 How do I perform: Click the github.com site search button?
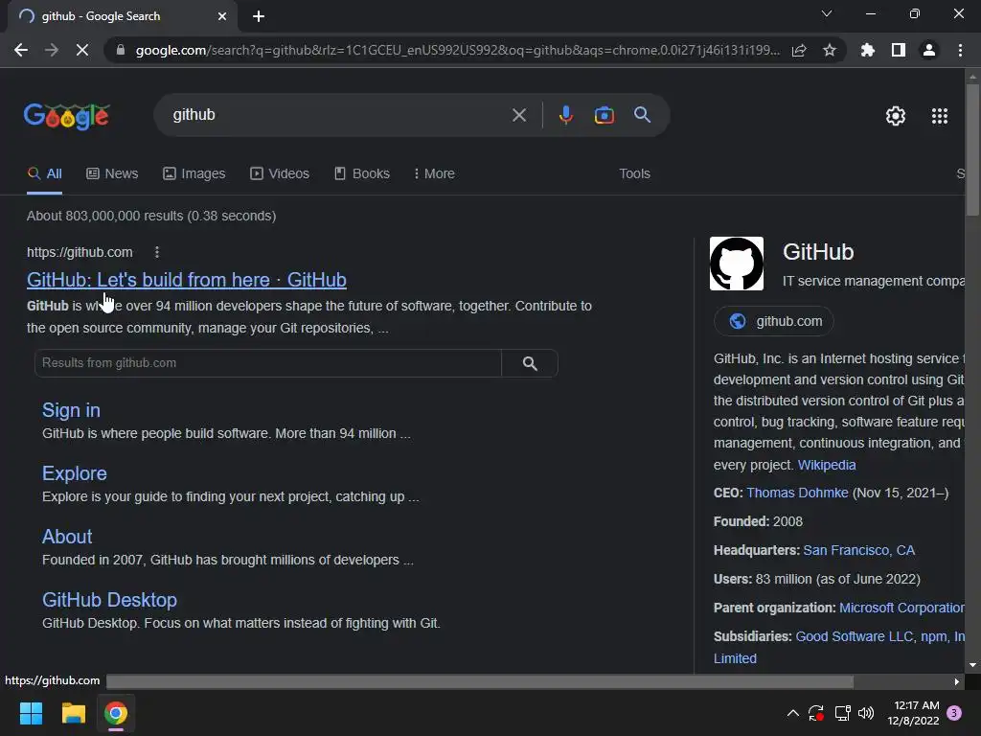530,363
